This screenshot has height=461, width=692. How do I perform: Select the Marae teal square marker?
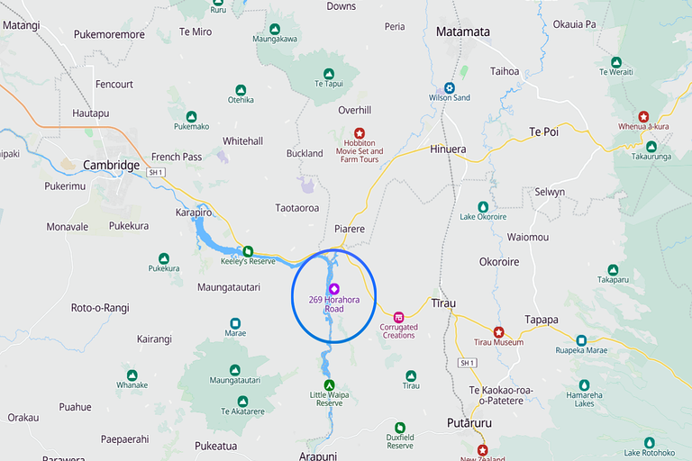pos(235,323)
